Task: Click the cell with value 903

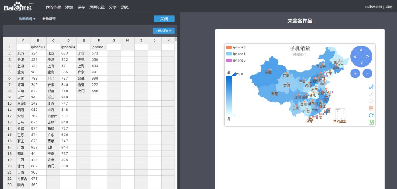Action: (x=38, y=172)
